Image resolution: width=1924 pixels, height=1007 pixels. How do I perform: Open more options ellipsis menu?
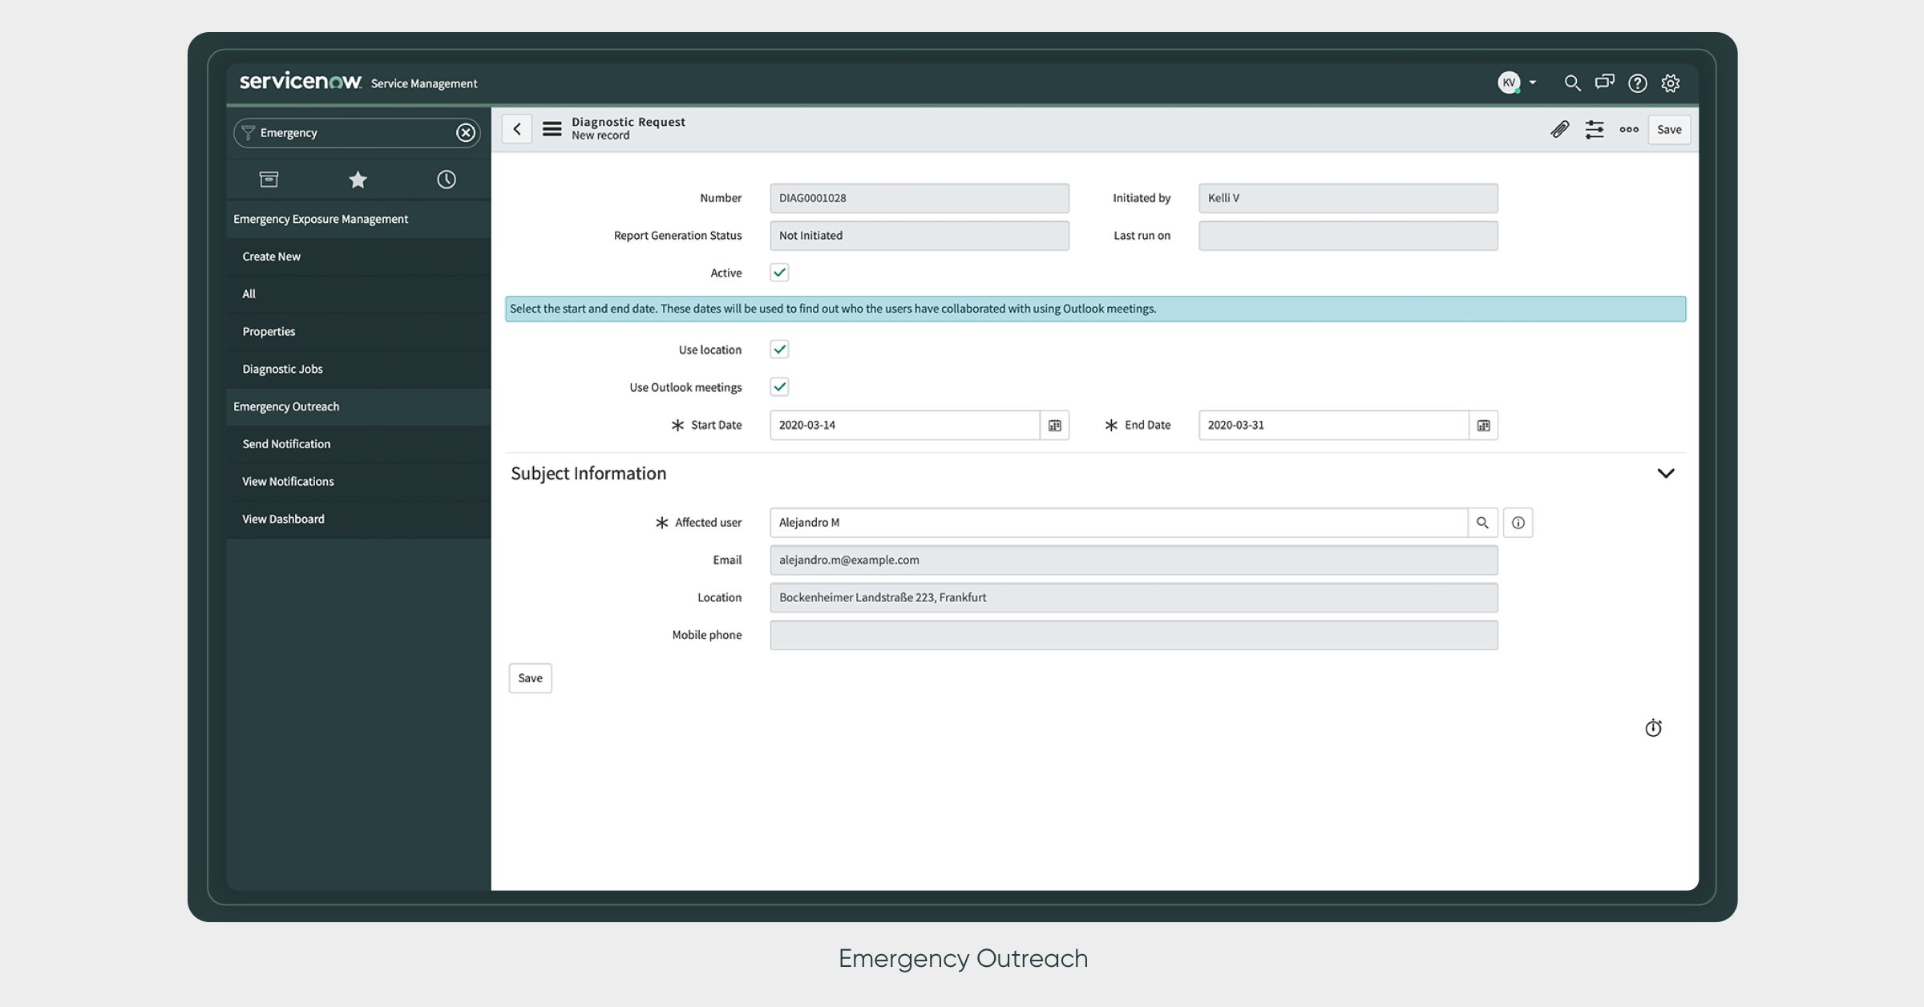[x=1628, y=129]
